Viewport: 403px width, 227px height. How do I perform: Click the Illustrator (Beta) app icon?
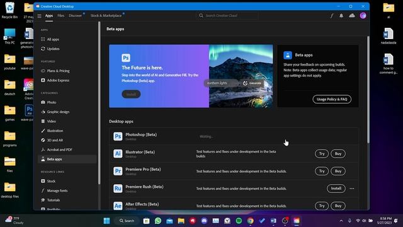click(118, 154)
